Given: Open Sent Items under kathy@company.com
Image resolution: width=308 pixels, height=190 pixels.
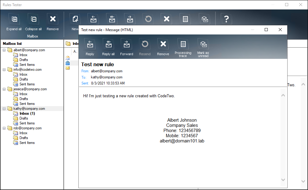Looking at the screenshot, I should coord(27,123).
